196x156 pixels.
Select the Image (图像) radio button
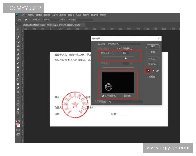(122, 96)
